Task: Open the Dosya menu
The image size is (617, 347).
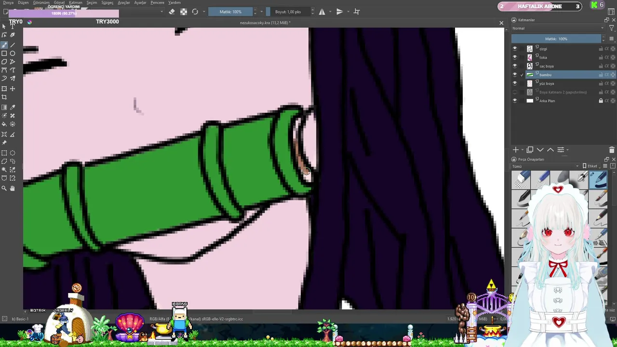Action: [x=8, y=3]
